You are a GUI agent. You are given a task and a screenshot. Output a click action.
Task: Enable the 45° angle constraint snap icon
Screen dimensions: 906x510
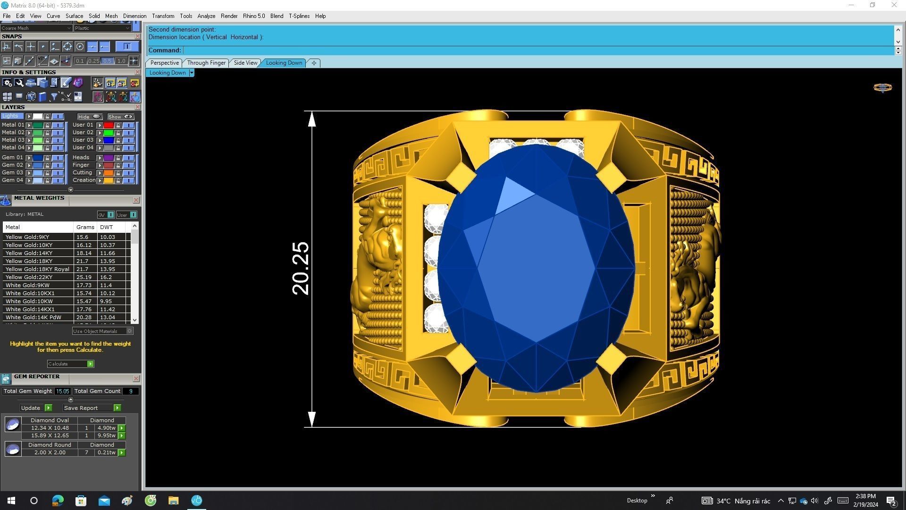pos(42,61)
